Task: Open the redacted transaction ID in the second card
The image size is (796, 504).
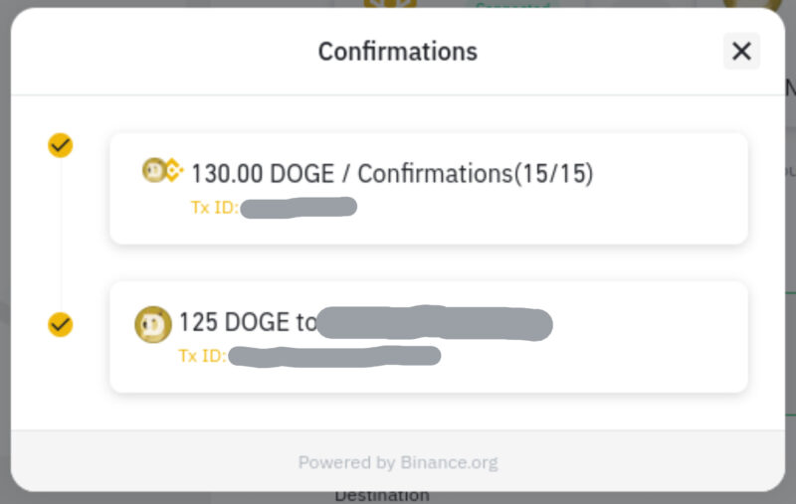Action: [334, 356]
